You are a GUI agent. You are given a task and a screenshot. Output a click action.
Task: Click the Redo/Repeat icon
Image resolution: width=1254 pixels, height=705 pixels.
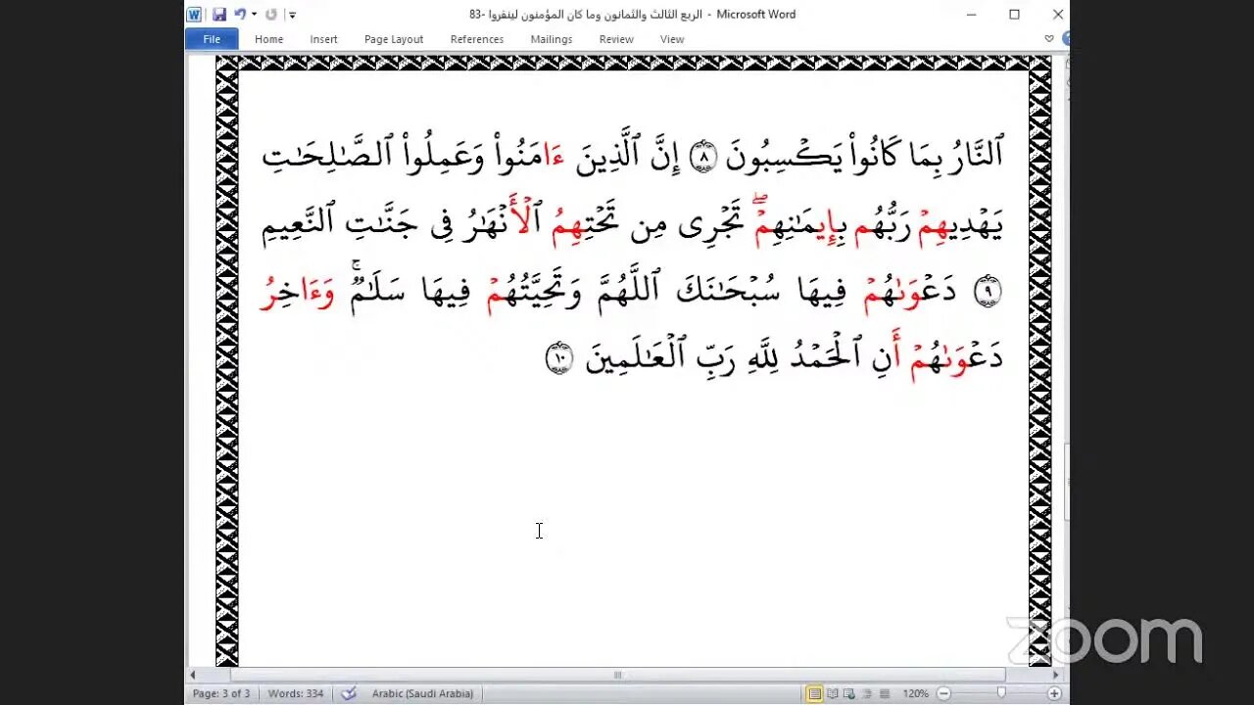(x=271, y=14)
